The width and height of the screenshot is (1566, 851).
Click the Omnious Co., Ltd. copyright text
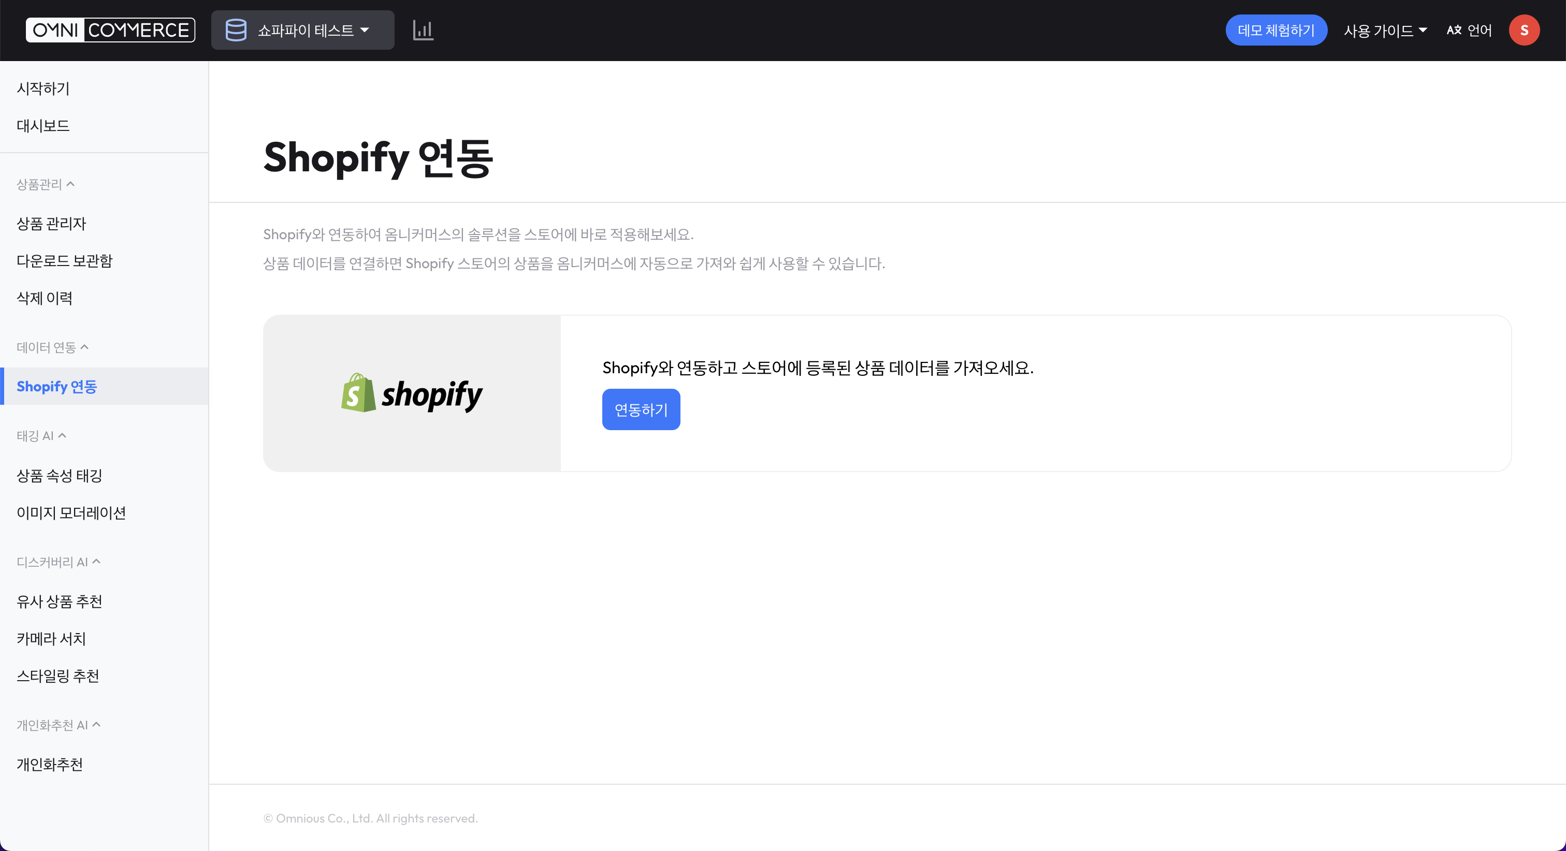pyautogui.click(x=371, y=818)
